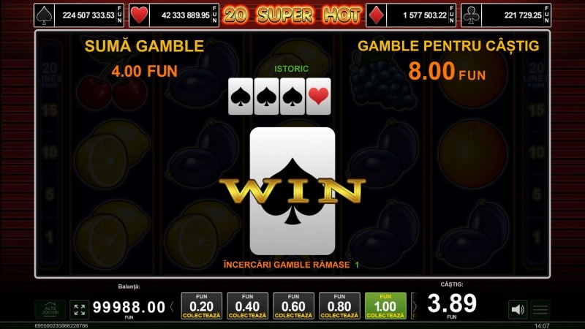Open the hamburger menu
This screenshot has height=329, width=585.
click(x=540, y=309)
